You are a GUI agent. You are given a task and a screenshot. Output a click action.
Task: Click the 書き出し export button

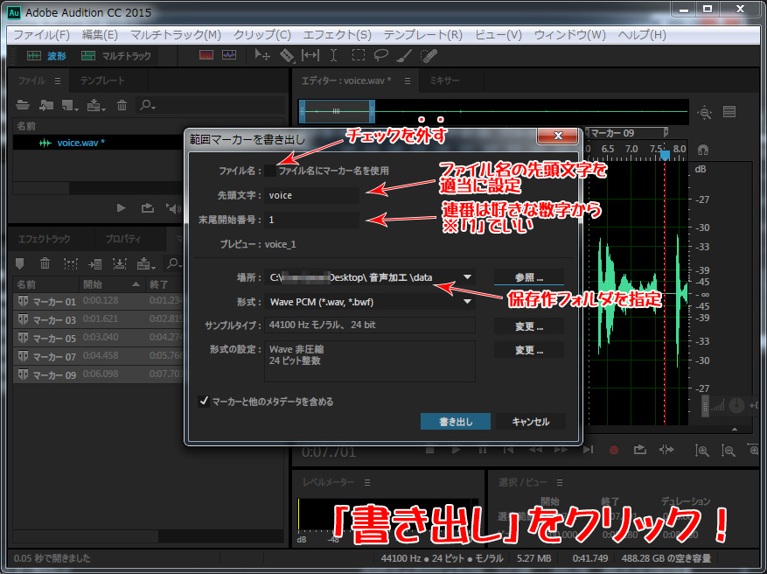(x=456, y=422)
